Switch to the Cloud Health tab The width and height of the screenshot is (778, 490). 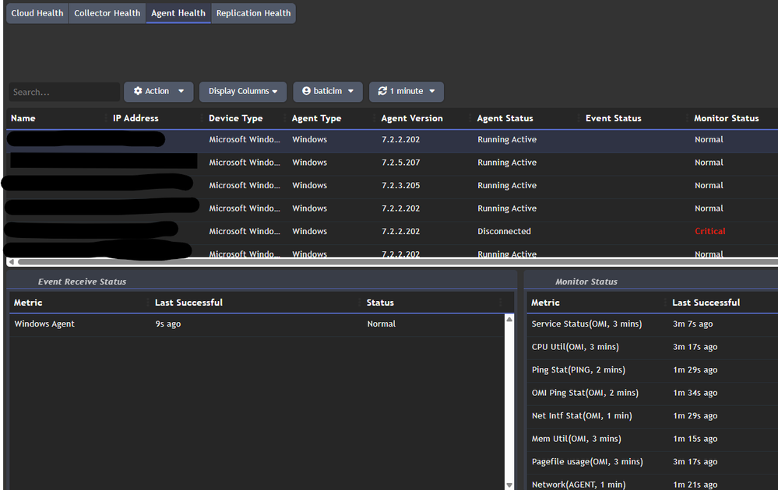coord(37,13)
